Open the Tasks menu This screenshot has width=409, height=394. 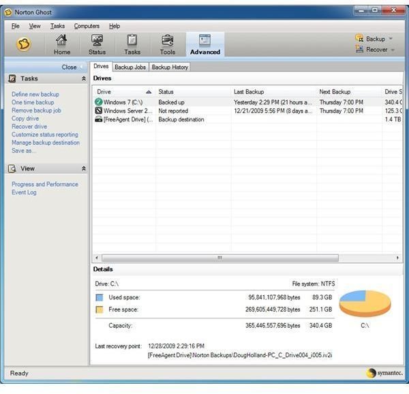pos(57,26)
